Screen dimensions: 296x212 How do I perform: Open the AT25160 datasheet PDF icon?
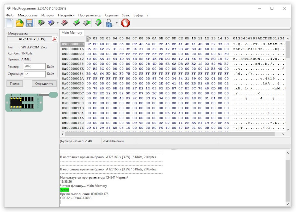point(55,39)
